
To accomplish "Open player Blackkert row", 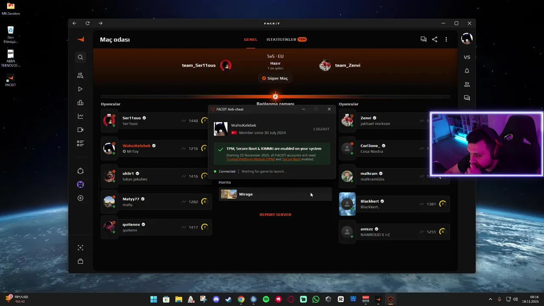I will [394, 204].
